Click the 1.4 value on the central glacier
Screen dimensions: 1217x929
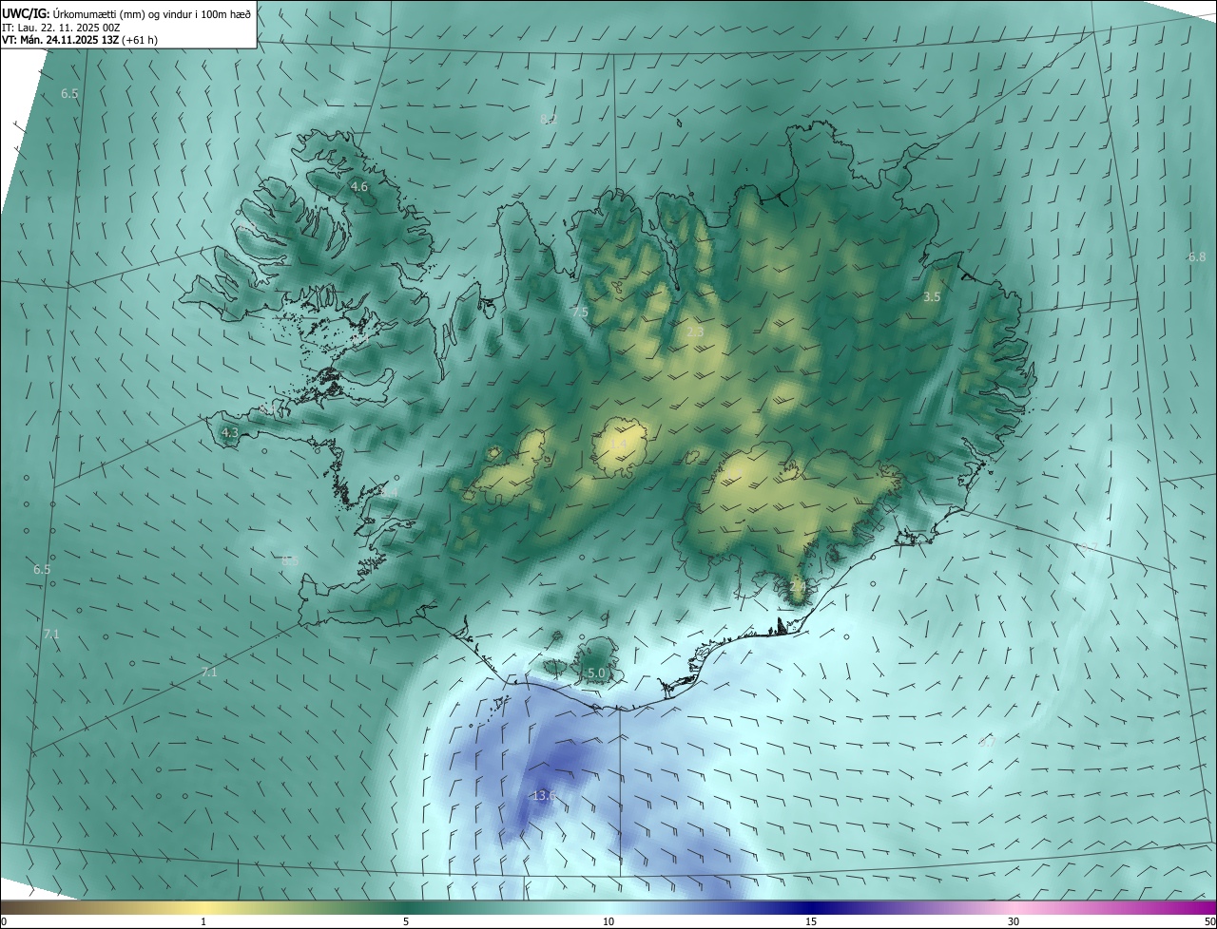pyautogui.click(x=618, y=445)
